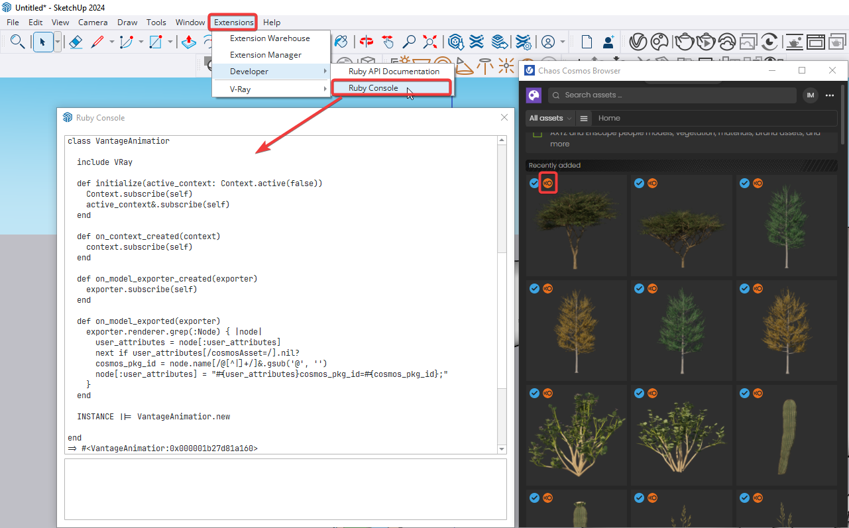Open the Edit menu
Screen dimensions: 849x528
pos(36,22)
